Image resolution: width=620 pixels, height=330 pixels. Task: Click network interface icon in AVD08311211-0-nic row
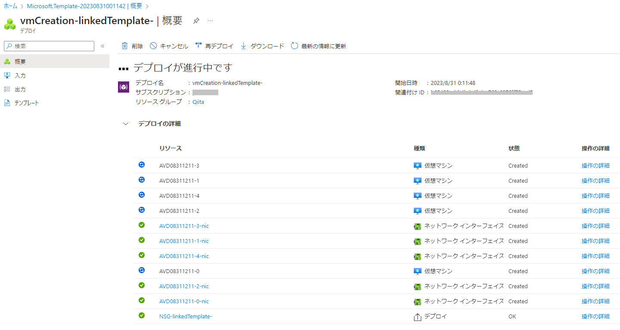(x=417, y=302)
